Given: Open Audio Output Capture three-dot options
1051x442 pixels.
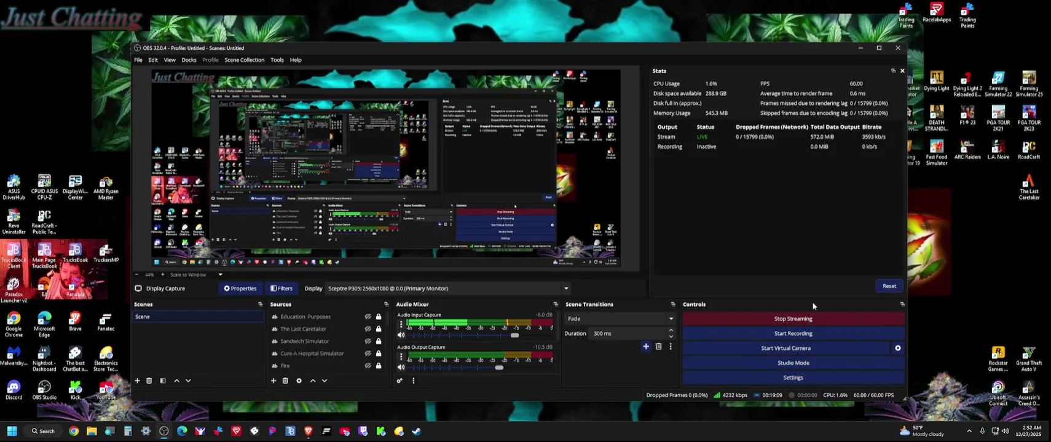Looking at the screenshot, I should coord(401,356).
